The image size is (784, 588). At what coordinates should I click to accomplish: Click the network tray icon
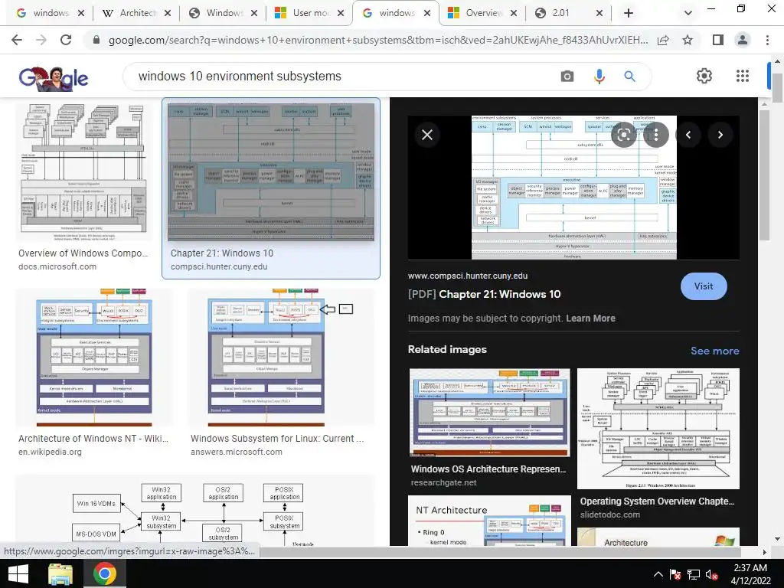coord(693,574)
